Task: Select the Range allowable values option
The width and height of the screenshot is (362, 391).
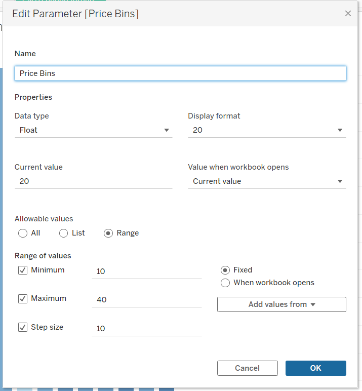Action: [108, 233]
